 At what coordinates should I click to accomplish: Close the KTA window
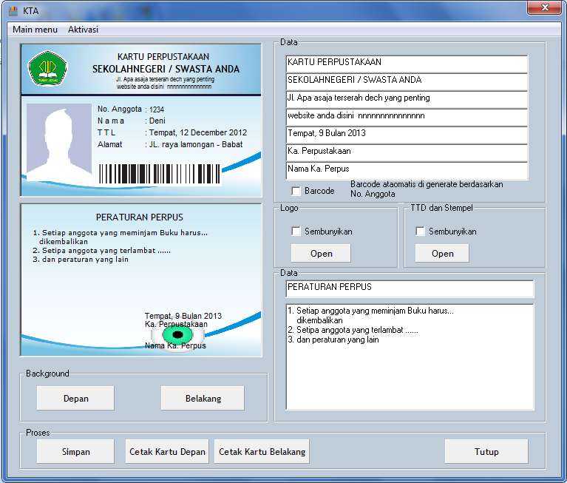545,7
